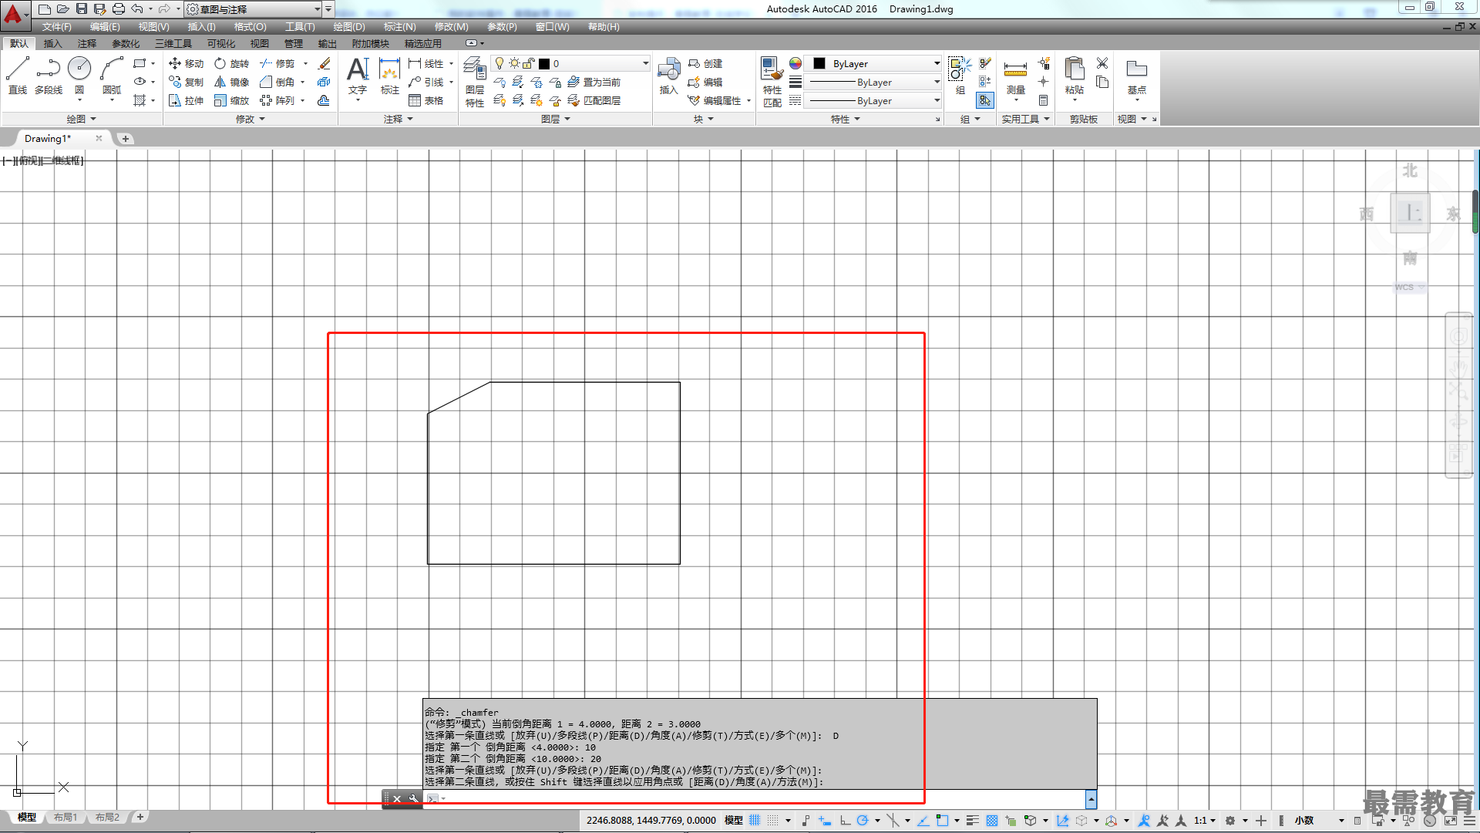
Task: Toggle ortho mode in status bar
Action: pos(845,821)
